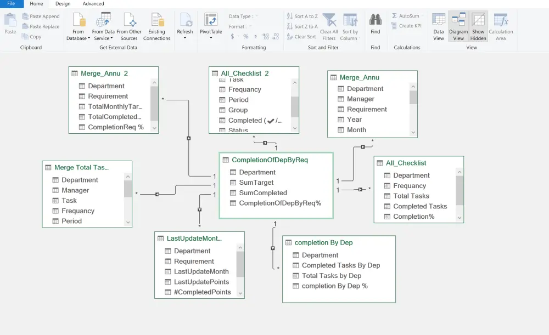This screenshot has height=335, width=549.
Task: Open From Database options
Action: (x=78, y=25)
